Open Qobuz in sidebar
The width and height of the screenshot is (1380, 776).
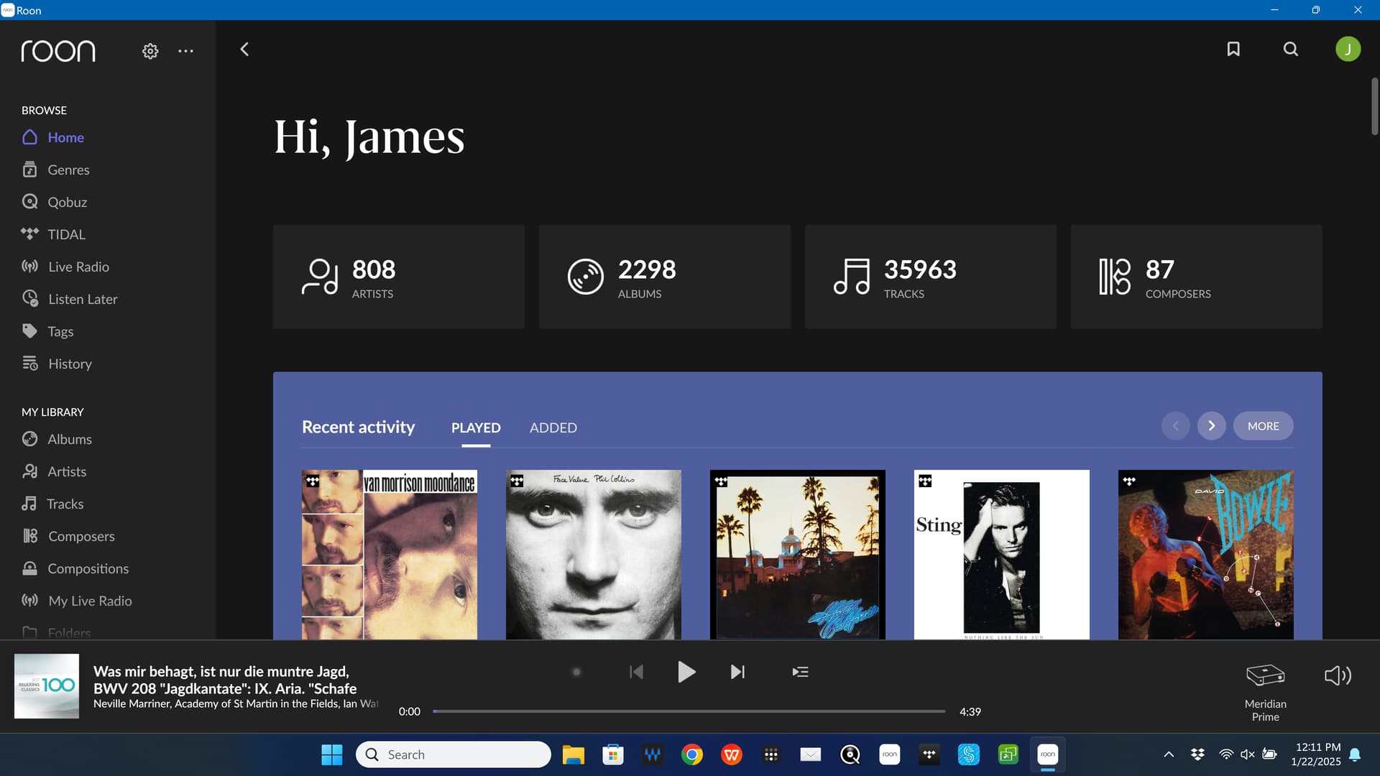55,202
